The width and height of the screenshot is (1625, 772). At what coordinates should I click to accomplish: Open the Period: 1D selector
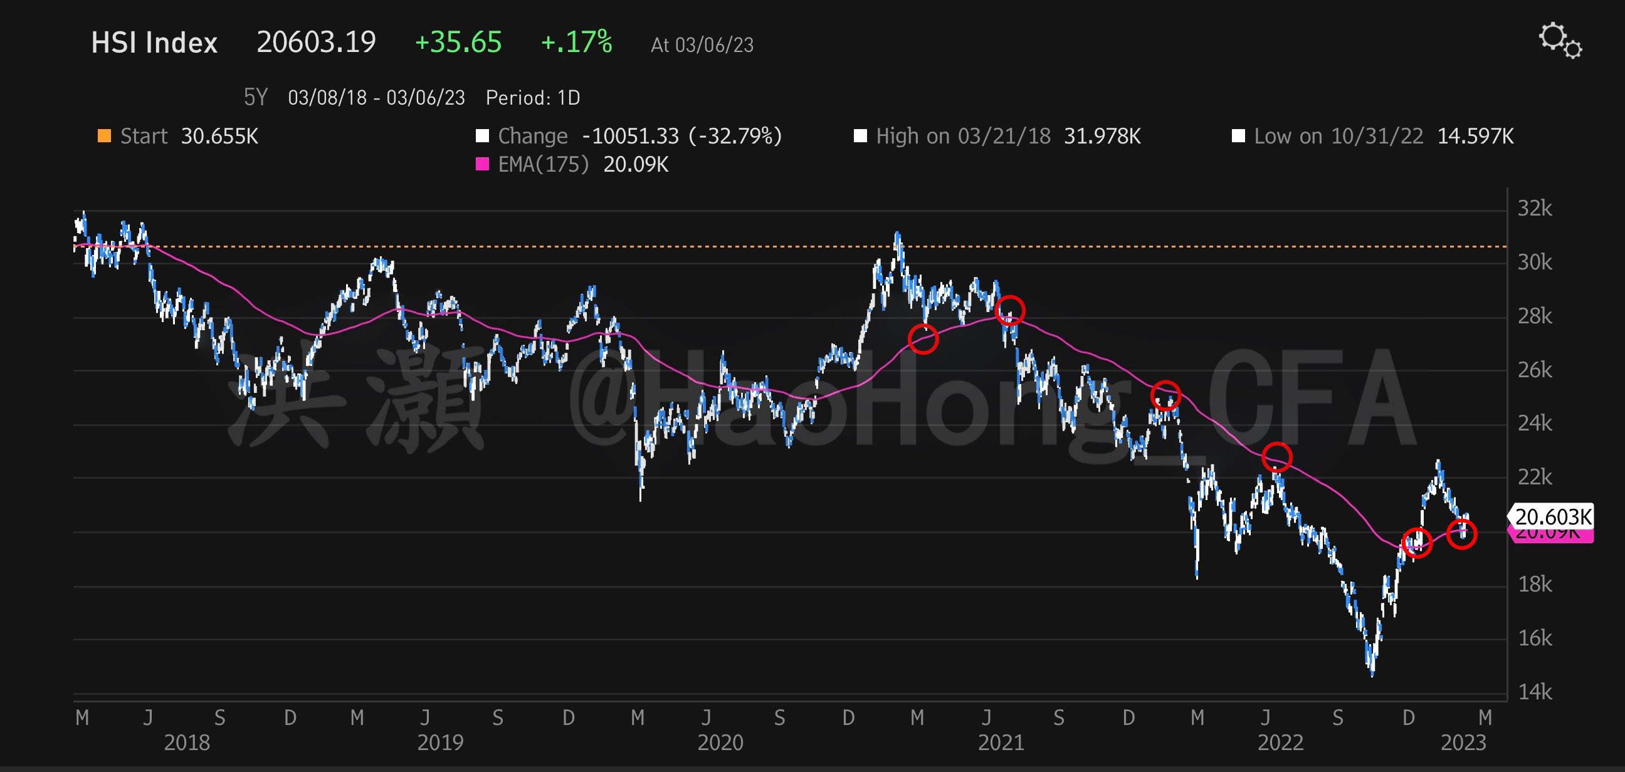click(532, 98)
